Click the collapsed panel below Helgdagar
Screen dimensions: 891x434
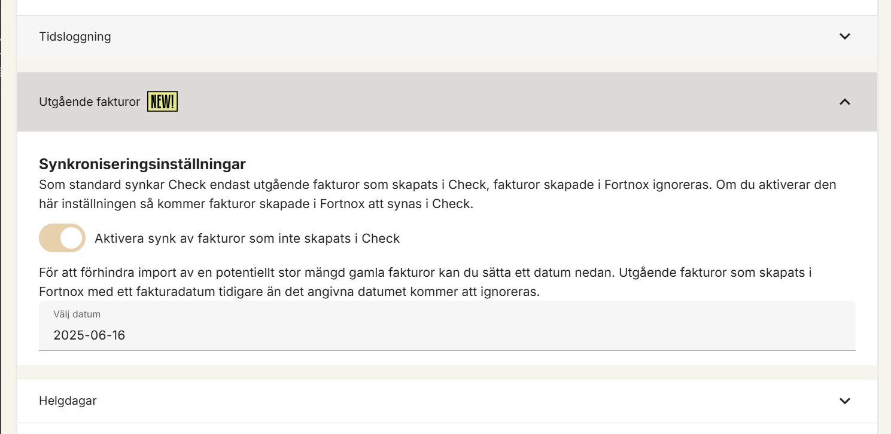[x=447, y=429]
